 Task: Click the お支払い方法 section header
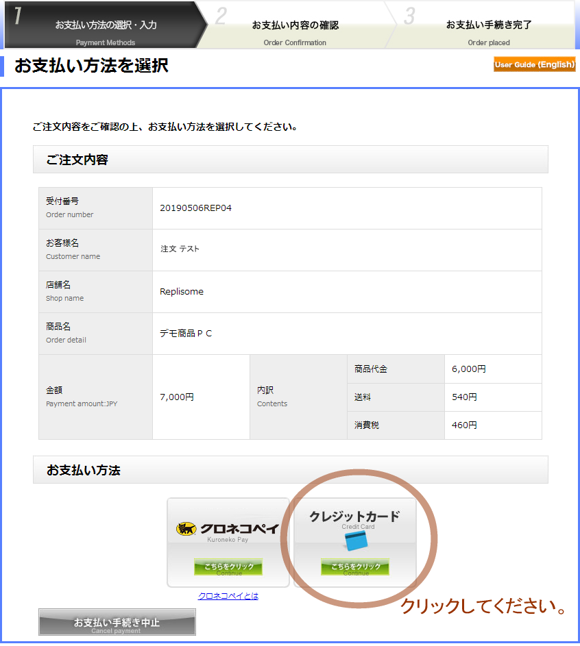(84, 471)
